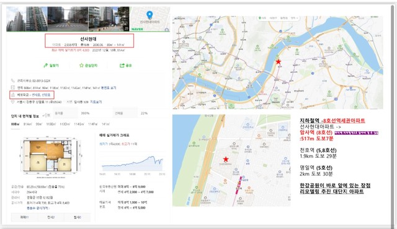Click the 매매 실거래가 price trend graph

pyautogui.click(x=132, y=163)
